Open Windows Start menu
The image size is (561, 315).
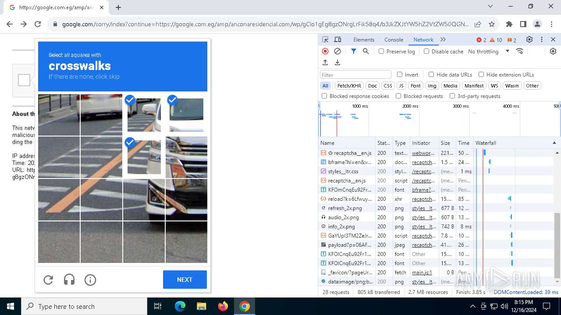click(11, 306)
